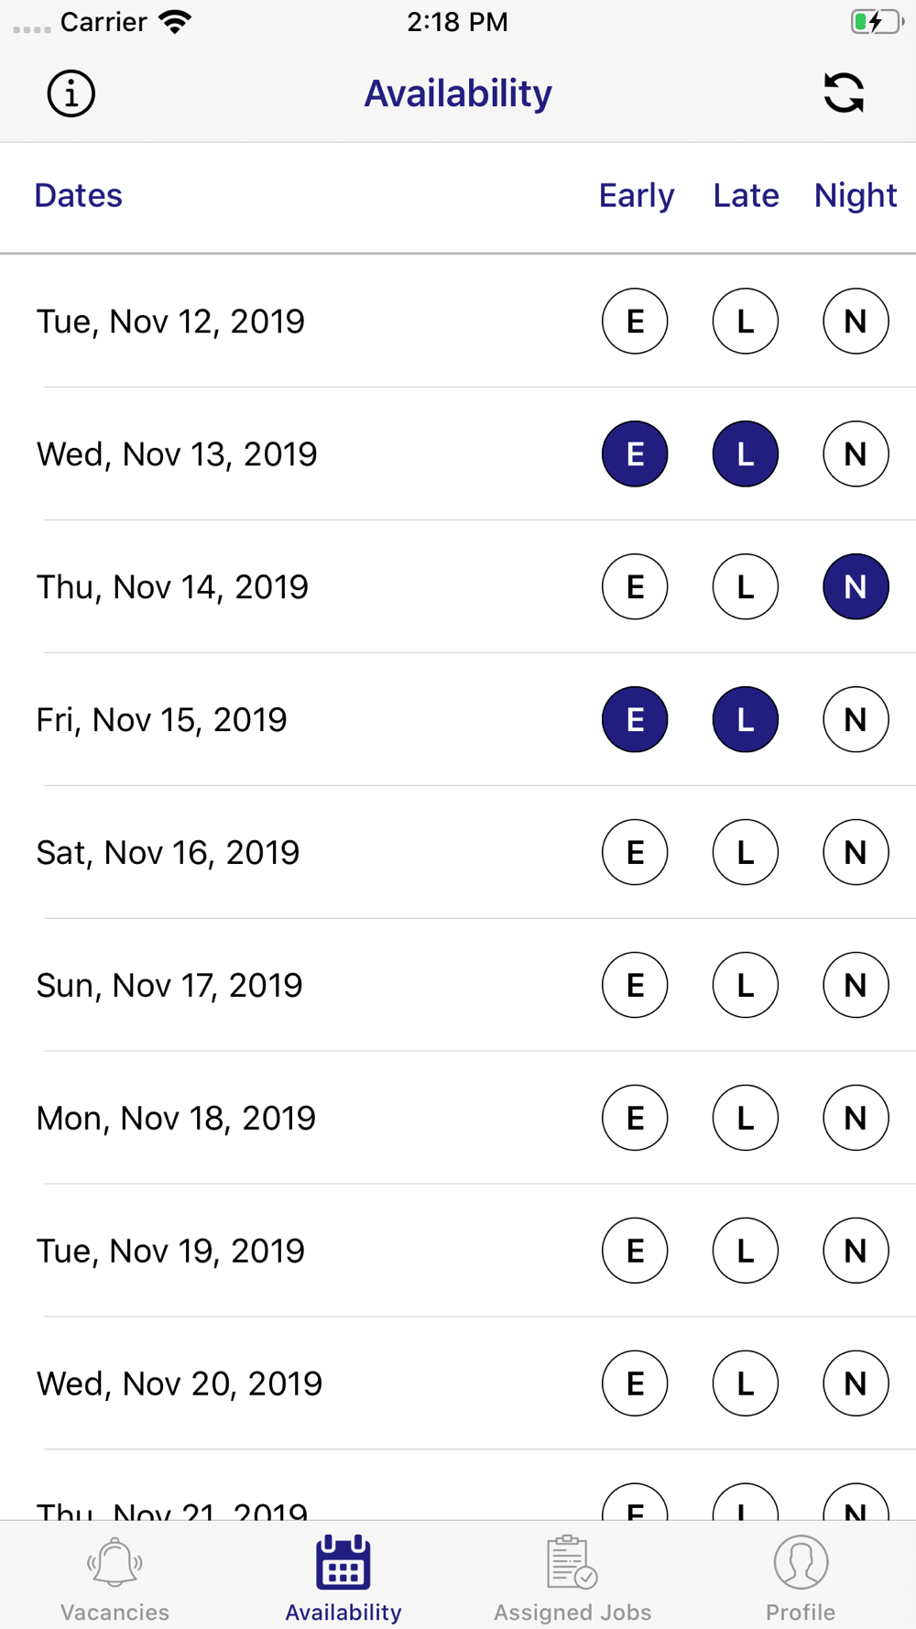Image resolution: width=916 pixels, height=1629 pixels.
Task: Select the Availability calendar tab
Action: [x=343, y=1580]
